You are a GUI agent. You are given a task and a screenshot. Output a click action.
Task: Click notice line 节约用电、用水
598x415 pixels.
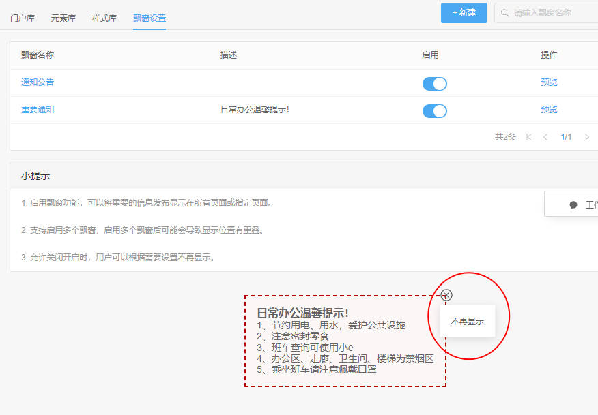pyautogui.click(x=331, y=325)
